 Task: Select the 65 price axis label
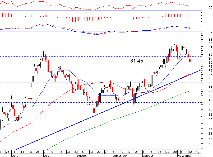210,129
